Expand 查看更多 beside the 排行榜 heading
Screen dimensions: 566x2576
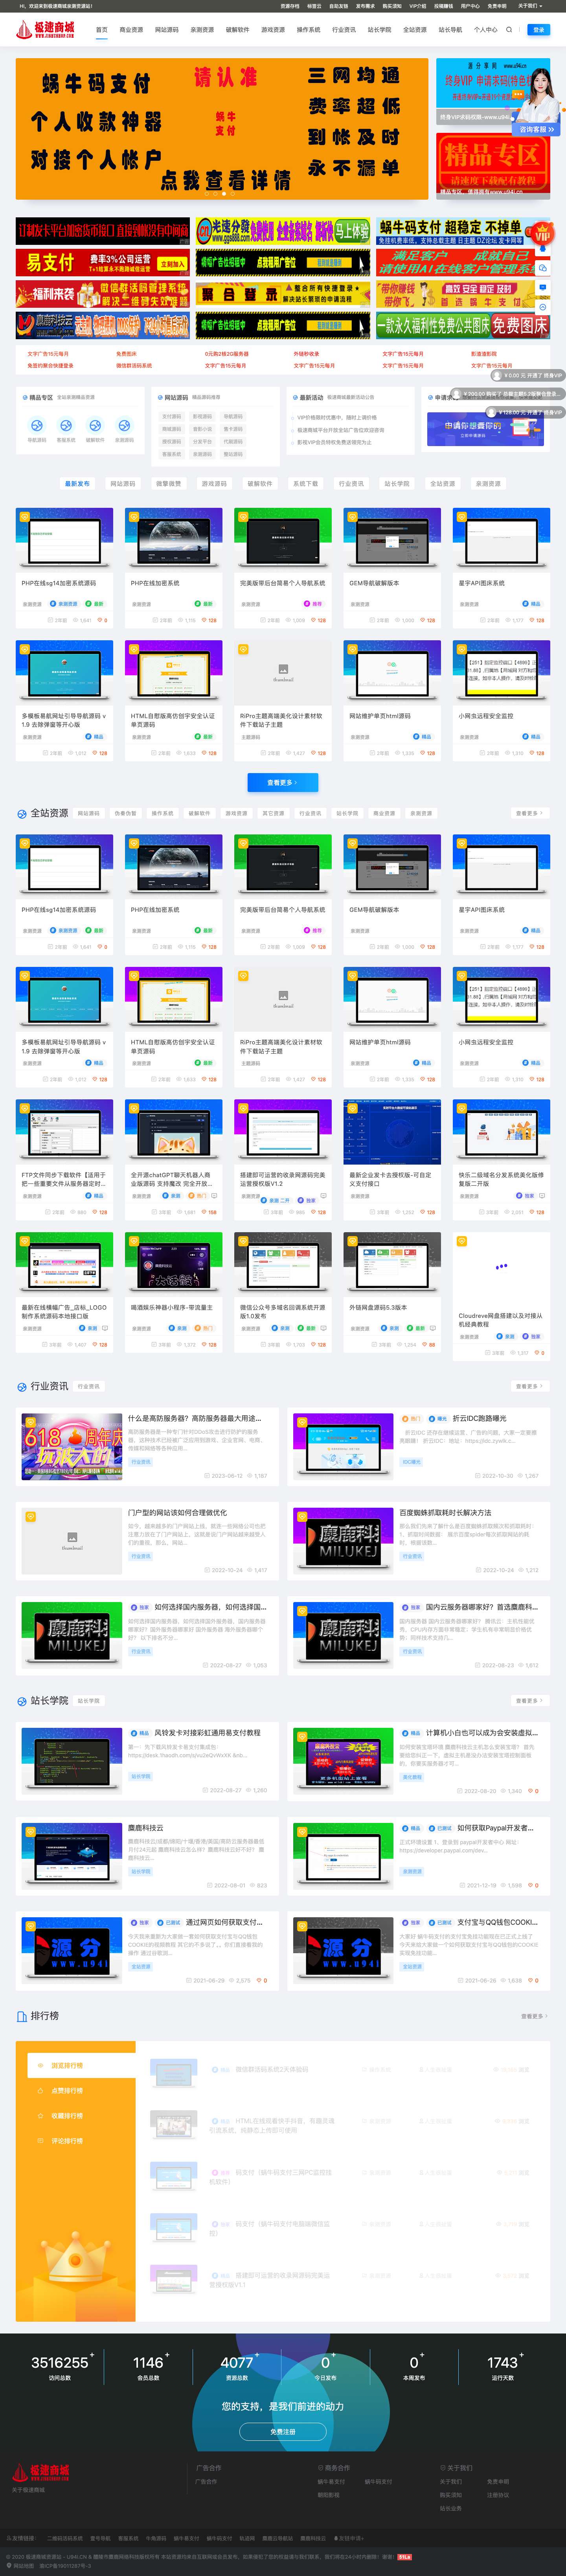coord(535,2016)
